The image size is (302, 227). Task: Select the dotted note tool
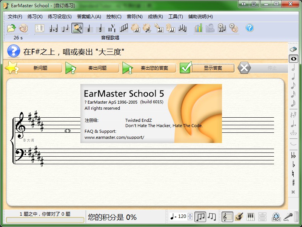(293, 124)
